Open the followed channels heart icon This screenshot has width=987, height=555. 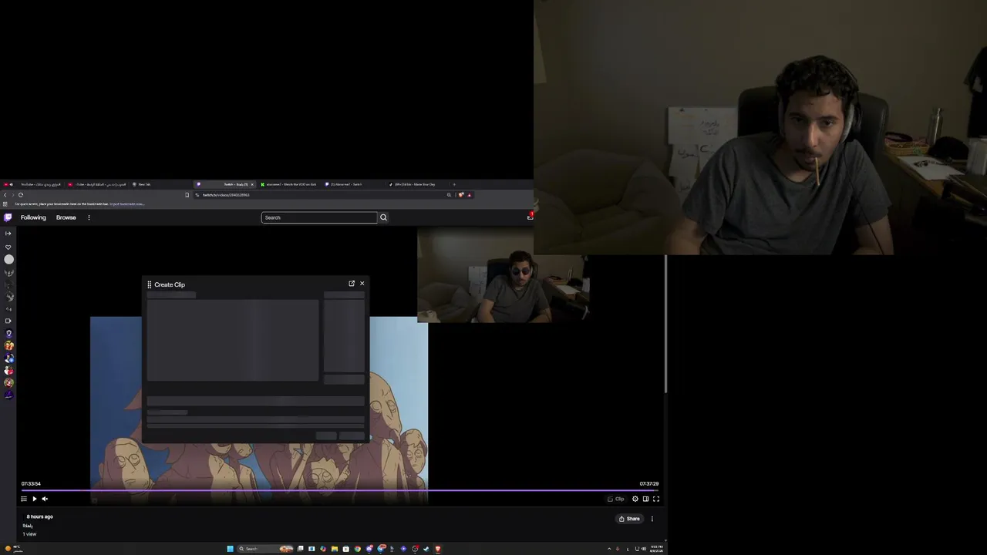click(x=8, y=247)
